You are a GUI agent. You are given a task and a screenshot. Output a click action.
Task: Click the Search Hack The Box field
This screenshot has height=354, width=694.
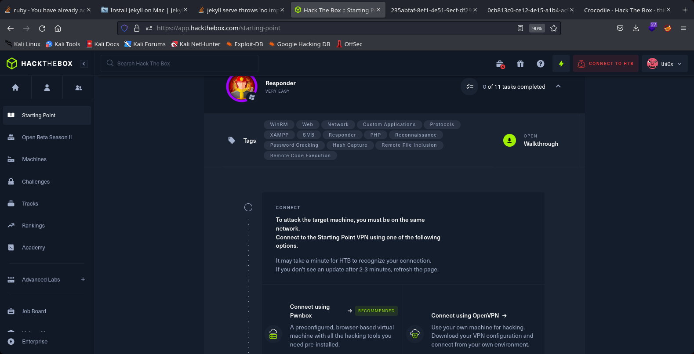[x=179, y=64]
